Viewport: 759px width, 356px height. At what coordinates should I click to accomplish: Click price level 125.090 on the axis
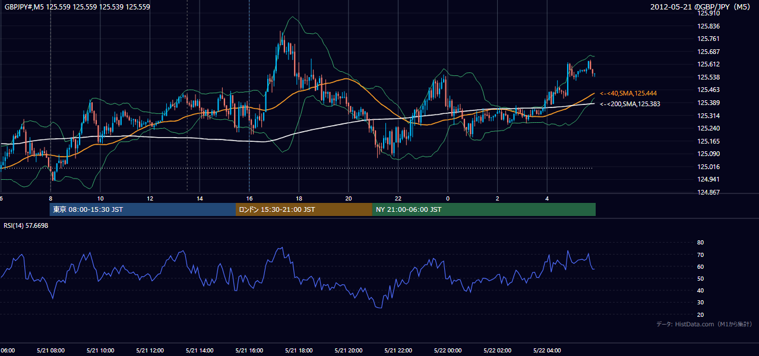pos(709,154)
